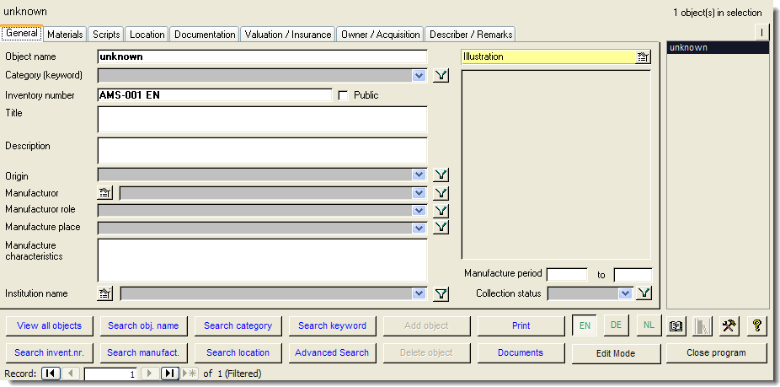Tick the Public checkbox
Viewport: 780px width, 387px height.
click(343, 95)
